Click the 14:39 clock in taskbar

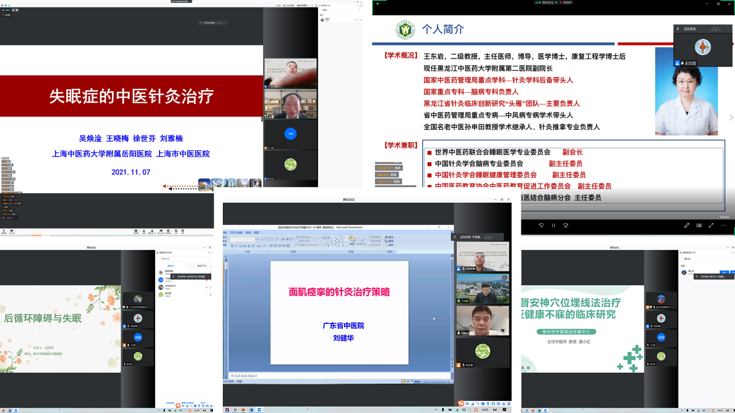[x=720, y=410]
